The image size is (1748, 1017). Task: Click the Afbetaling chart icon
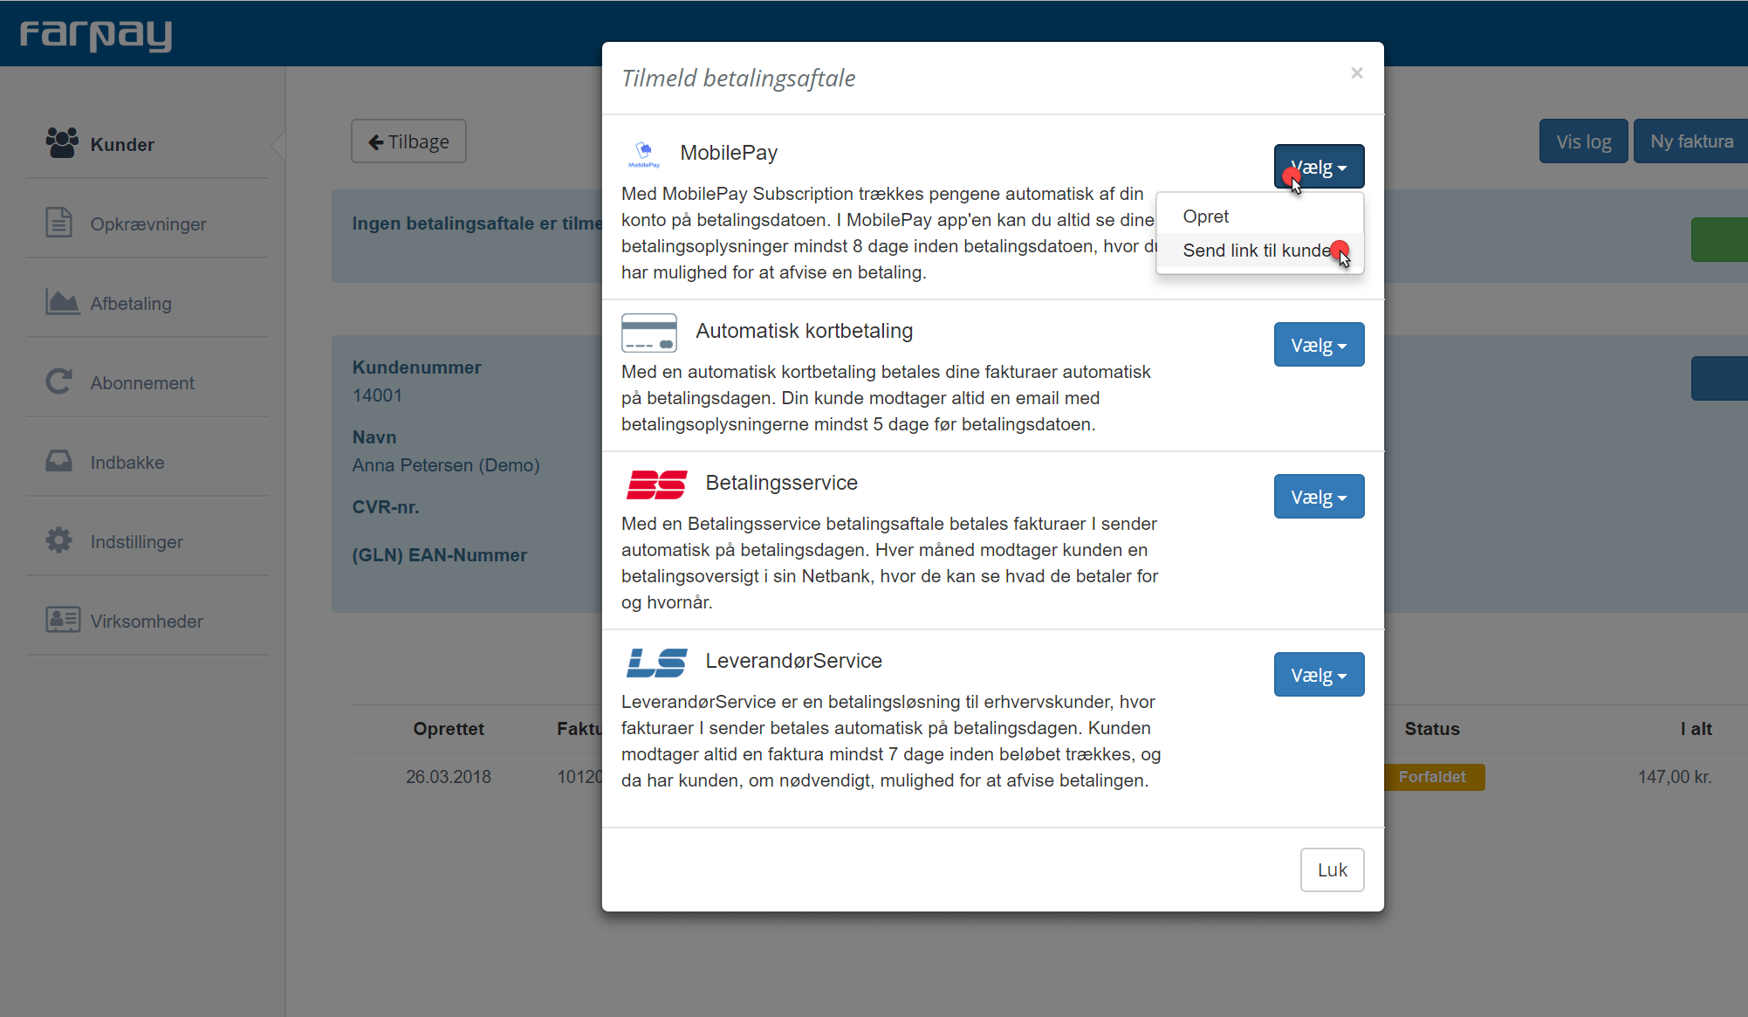pos(62,302)
